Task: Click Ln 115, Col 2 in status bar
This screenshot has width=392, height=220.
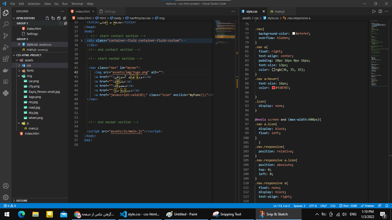Action: [x=282, y=206]
